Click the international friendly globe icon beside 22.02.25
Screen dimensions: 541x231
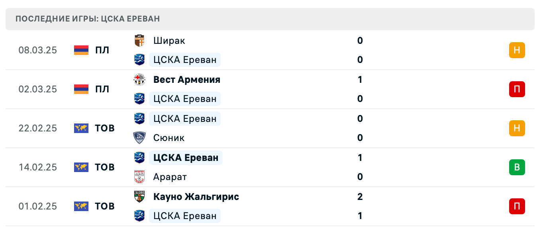(81, 128)
